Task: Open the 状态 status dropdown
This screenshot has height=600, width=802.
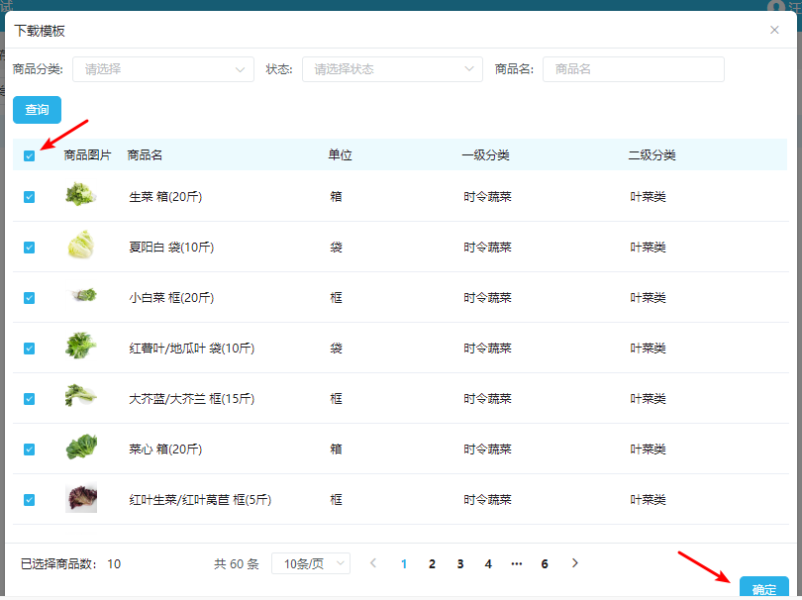Action: 392,69
